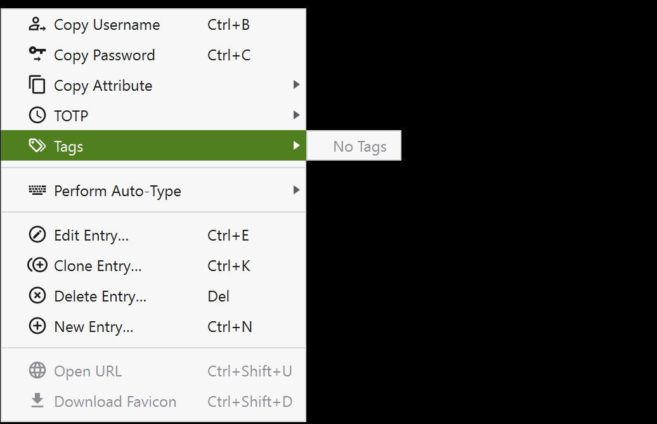Click the pencil icon beside Edit Entry

[x=37, y=235]
